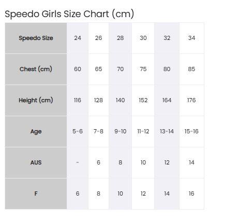Click the age 9-10 cell

[120, 131]
